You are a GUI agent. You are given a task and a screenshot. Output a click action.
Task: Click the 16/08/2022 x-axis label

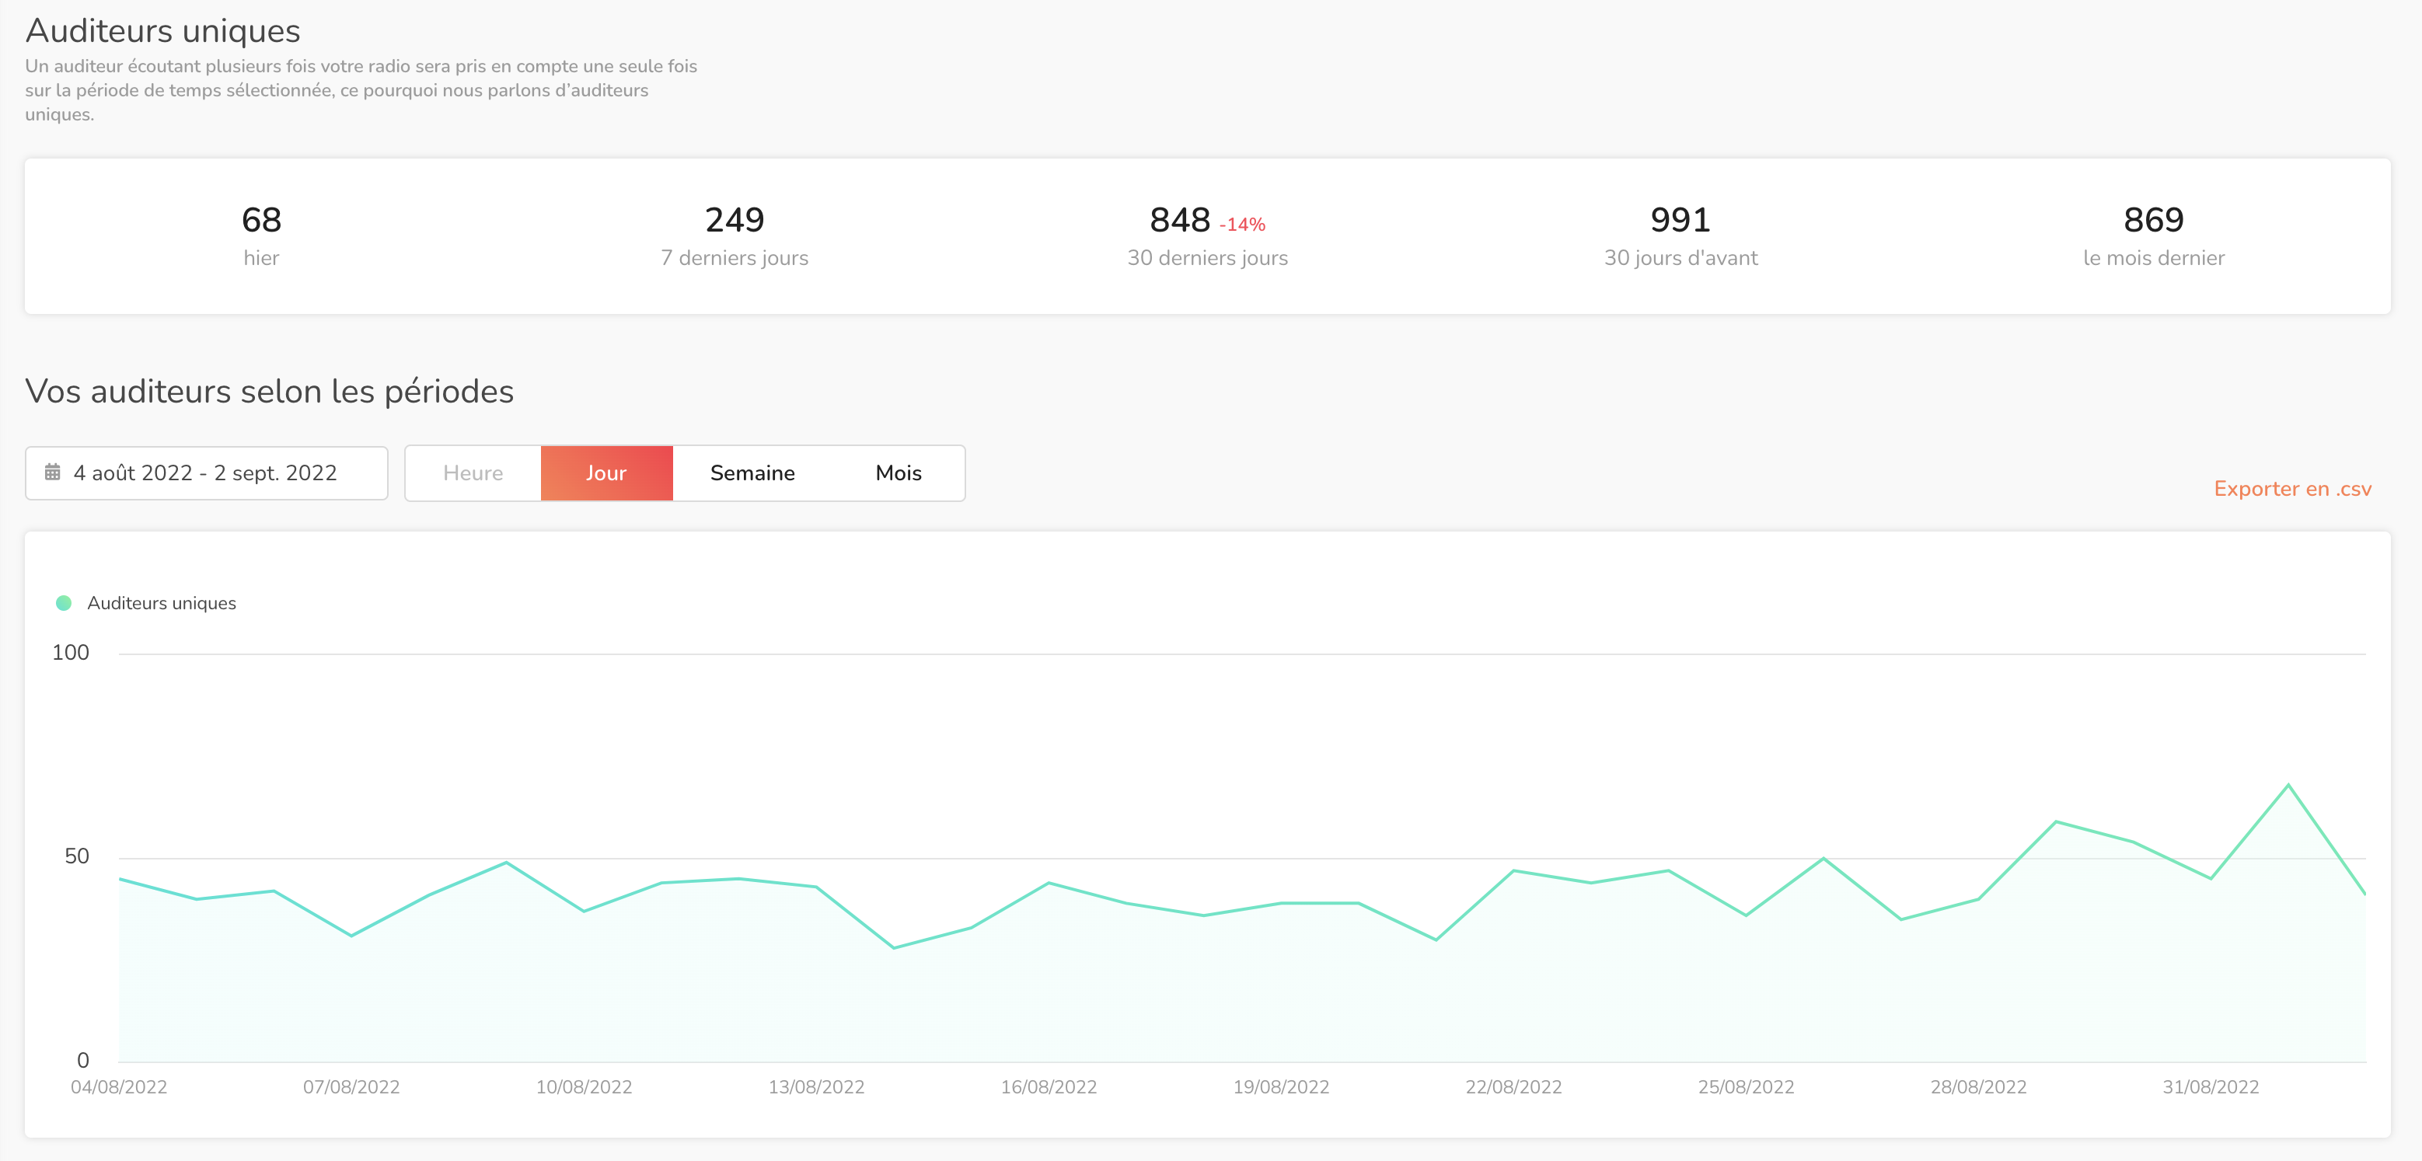(1049, 1086)
